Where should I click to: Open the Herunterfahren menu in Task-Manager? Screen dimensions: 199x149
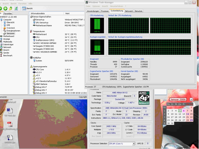[x=117, y=6]
